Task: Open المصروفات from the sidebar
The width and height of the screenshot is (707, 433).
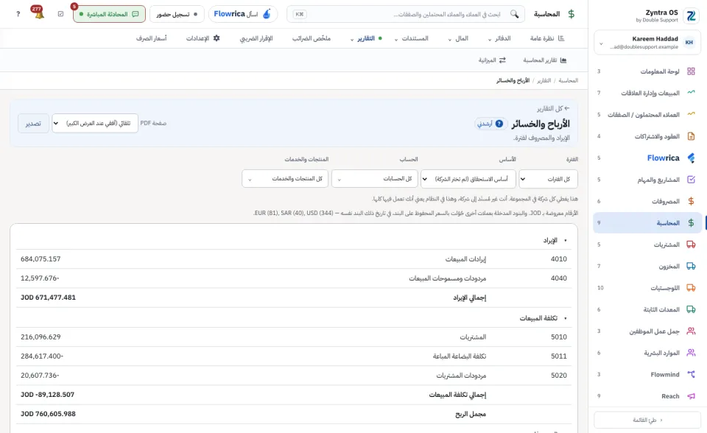Action: 647,201
